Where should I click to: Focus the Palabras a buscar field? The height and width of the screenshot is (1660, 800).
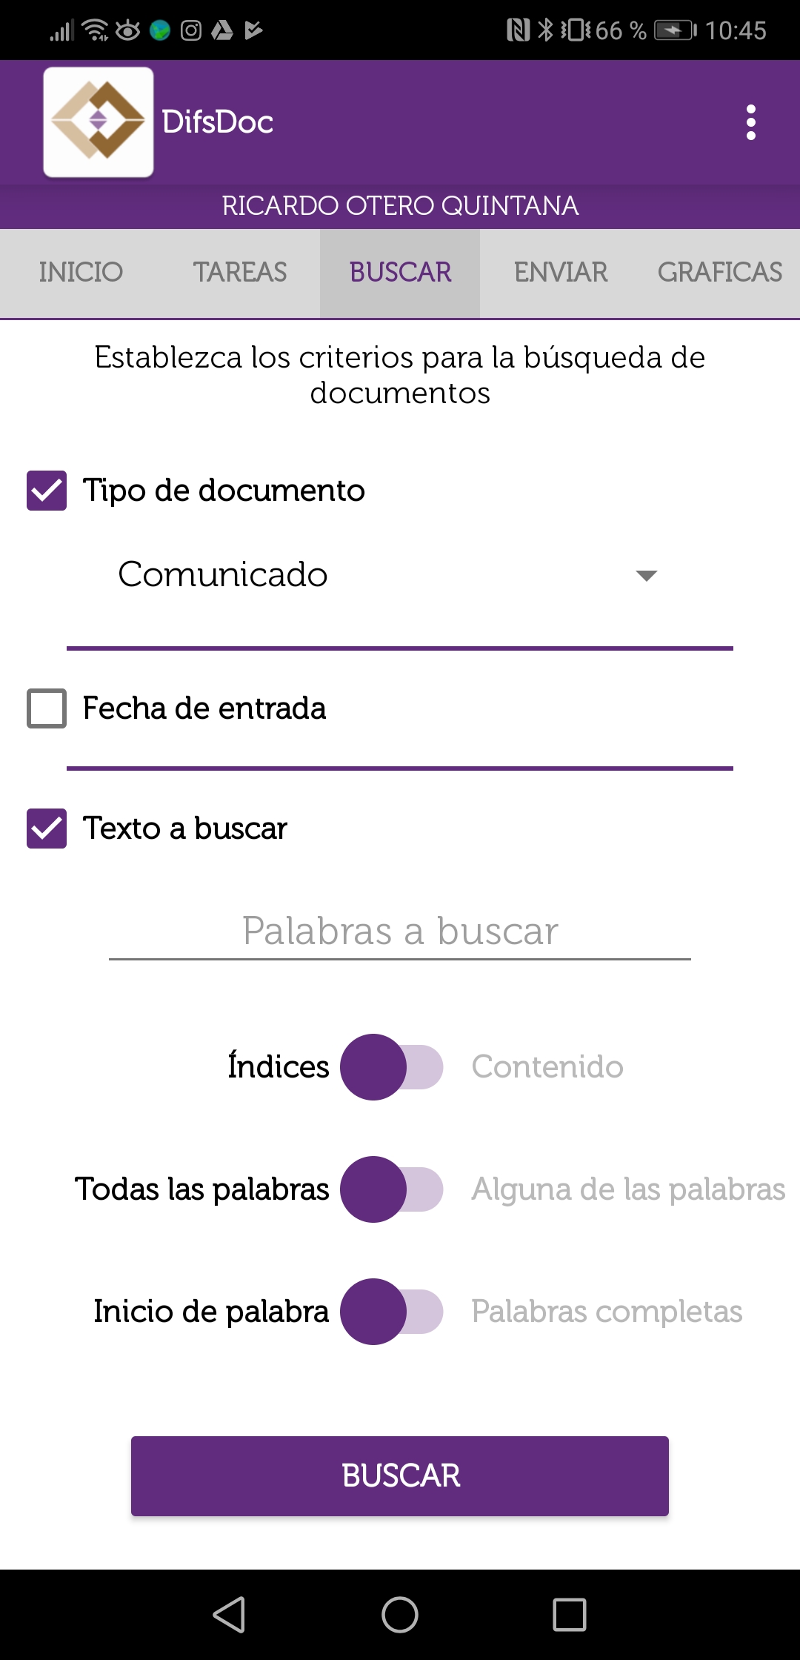(x=400, y=932)
